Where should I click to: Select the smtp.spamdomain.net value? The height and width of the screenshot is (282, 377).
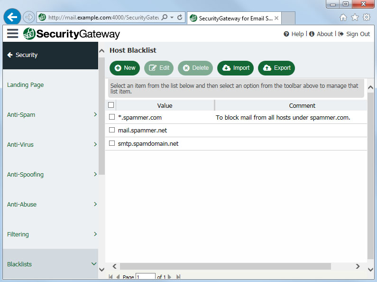point(148,143)
